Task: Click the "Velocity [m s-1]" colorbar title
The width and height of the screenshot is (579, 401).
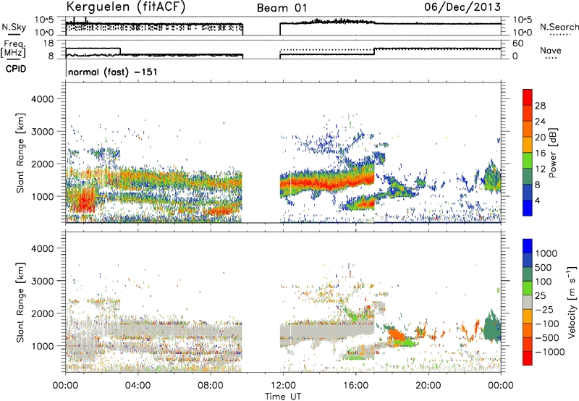Action: point(572,302)
